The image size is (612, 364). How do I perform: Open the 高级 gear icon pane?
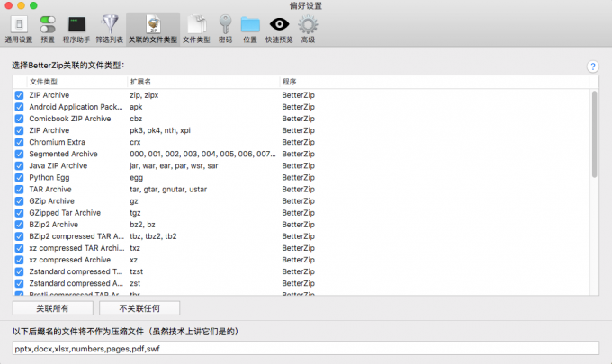point(308,30)
